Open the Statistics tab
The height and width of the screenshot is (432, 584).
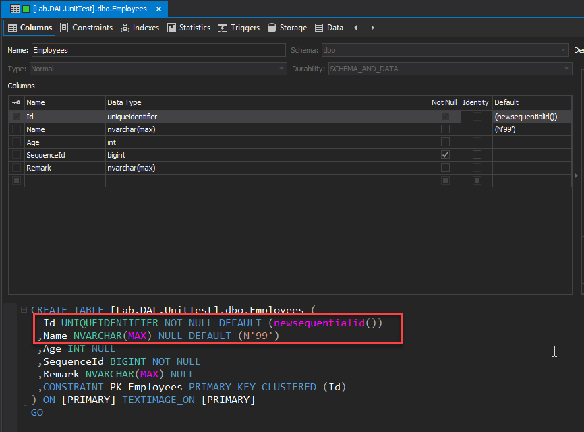pyautogui.click(x=189, y=28)
